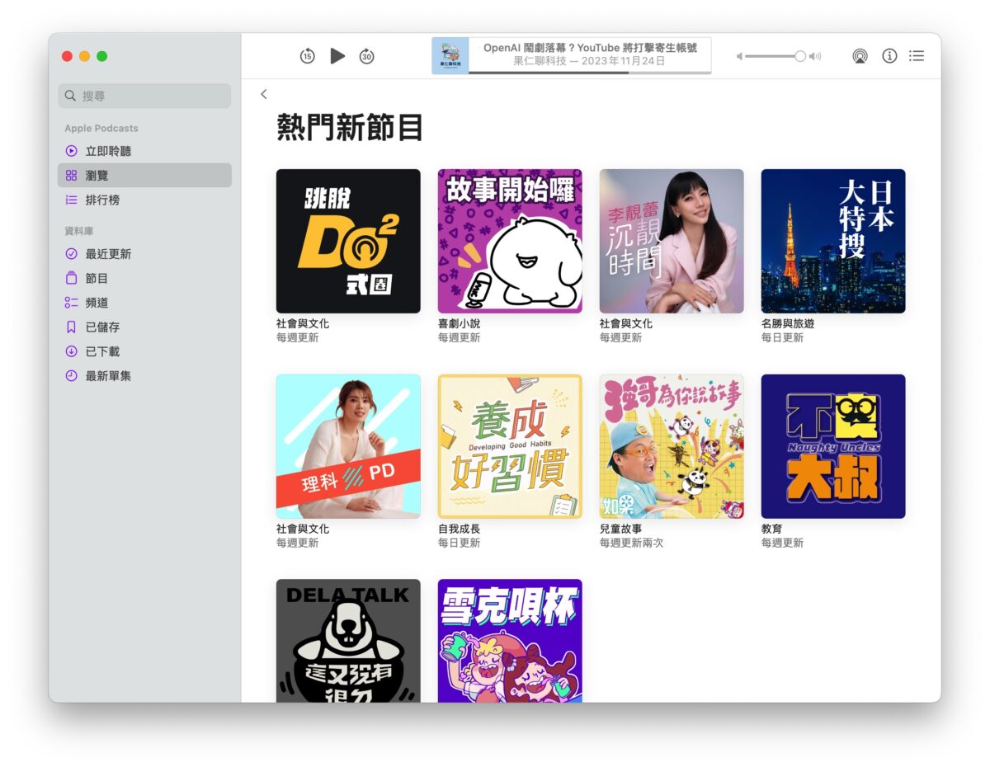Open 排行榜 in the sidebar
Viewport: 990px width, 767px height.
(x=144, y=200)
